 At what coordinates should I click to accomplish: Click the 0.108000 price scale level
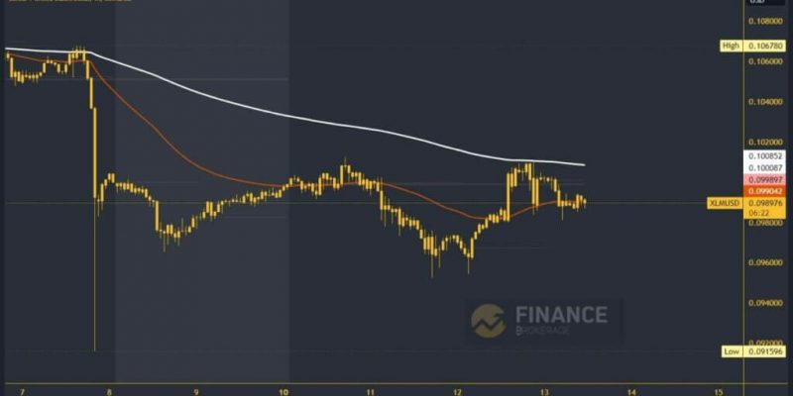pyautogui.click(x=765, y=22)
